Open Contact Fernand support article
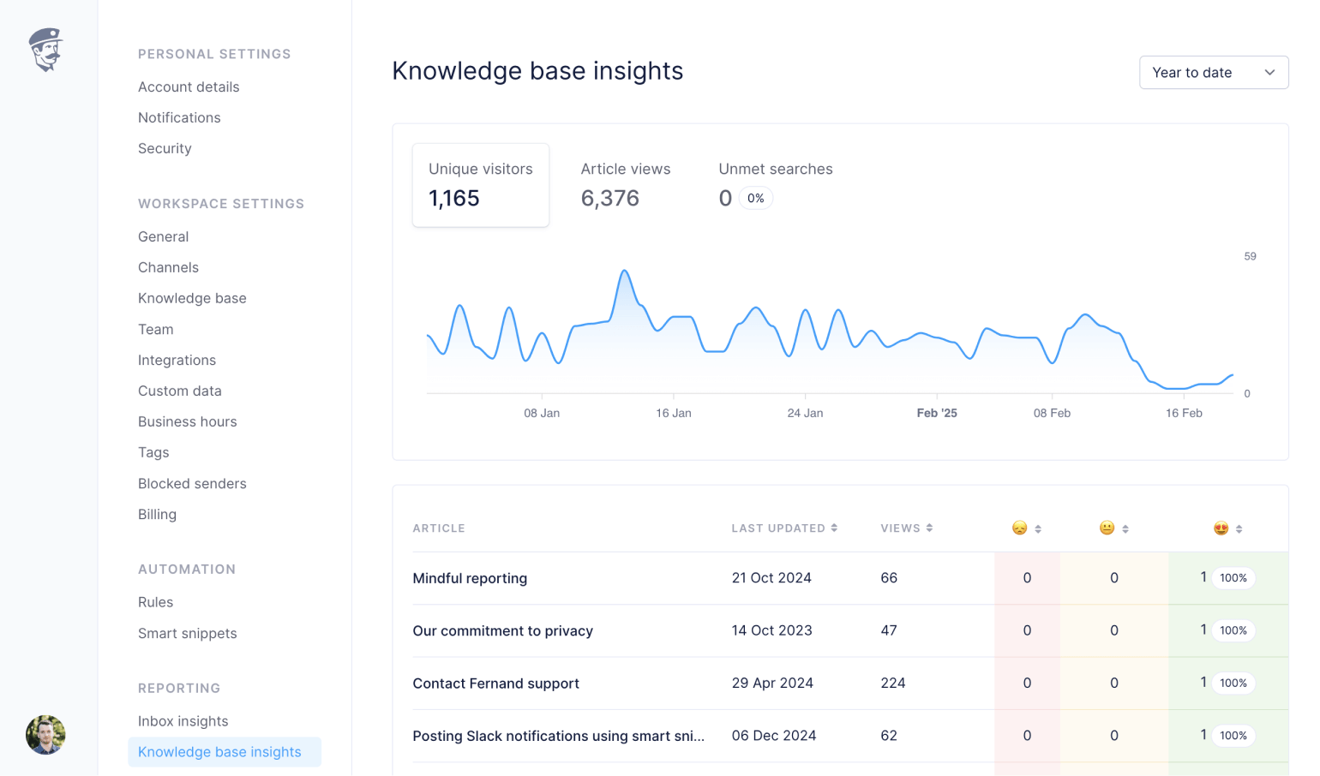 click(495, 683)
